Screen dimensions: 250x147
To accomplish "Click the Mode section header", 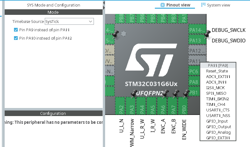I will tap(53, 12).
